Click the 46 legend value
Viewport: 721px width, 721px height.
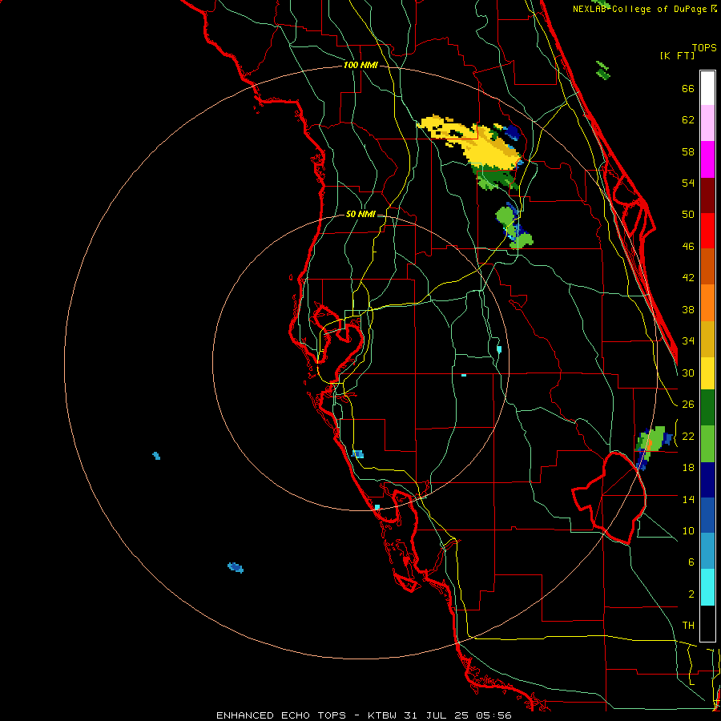pos(688,247)
